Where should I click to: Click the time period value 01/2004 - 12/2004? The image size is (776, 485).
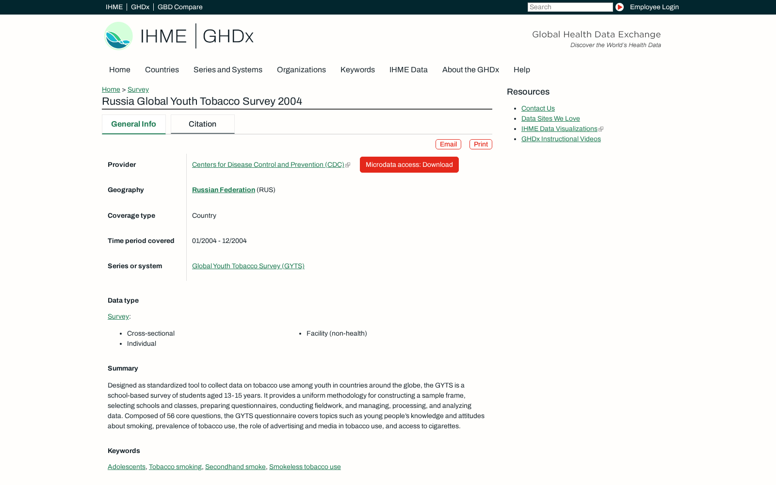219,241
